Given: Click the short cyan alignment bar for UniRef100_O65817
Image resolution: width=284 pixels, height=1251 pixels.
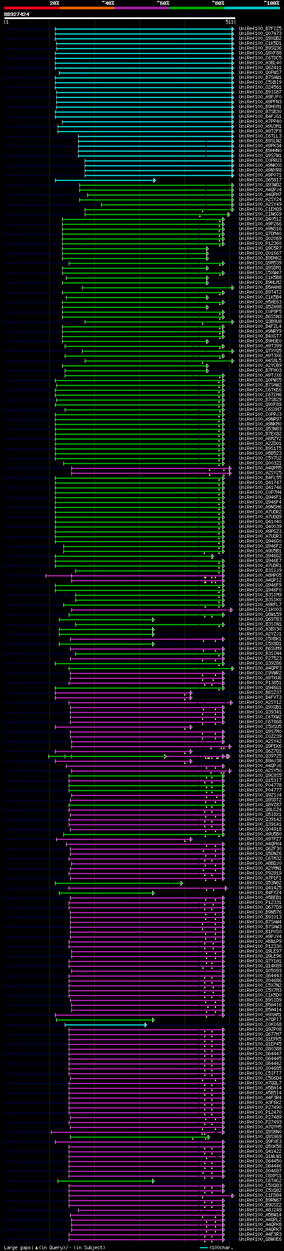Looking at the screenshot, I should 105,180.
